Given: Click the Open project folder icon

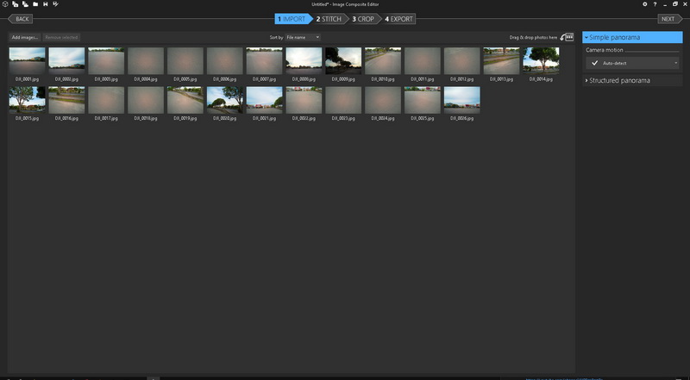Looking at the screenshot, I should pyautogui.click(x=34, y=4).
